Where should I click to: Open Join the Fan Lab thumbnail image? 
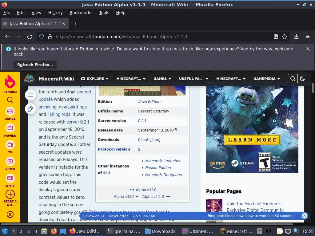coord(214,205)
